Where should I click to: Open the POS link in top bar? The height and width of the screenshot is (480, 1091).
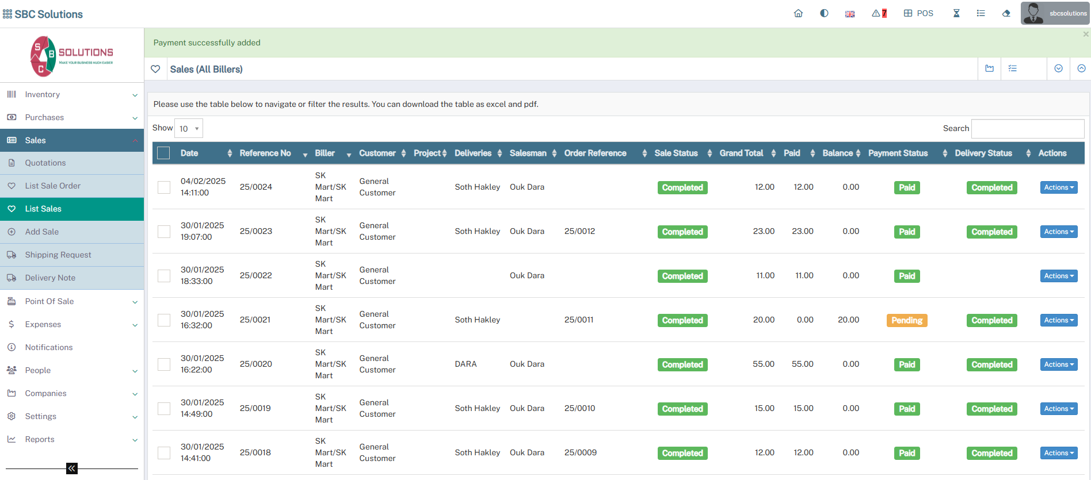(x=918, y=13)
